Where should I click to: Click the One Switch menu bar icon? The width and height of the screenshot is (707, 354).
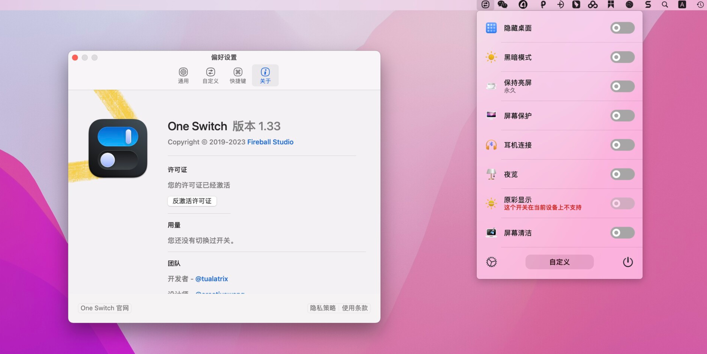point(485,5)
